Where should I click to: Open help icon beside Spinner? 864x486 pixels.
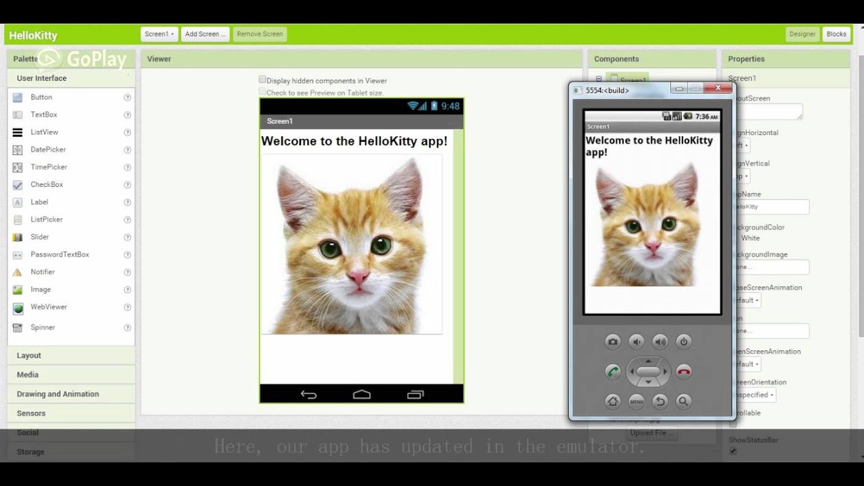tap(127, 327)
